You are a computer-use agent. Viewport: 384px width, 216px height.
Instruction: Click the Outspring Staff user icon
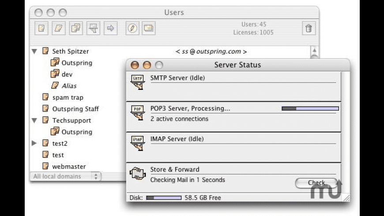click(x=45, y=108)
